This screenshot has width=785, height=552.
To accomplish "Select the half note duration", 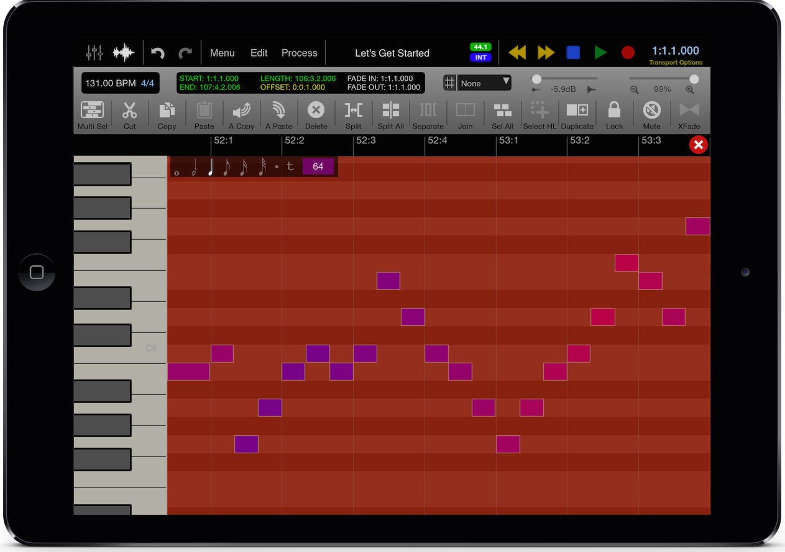I will click(194, 166).
